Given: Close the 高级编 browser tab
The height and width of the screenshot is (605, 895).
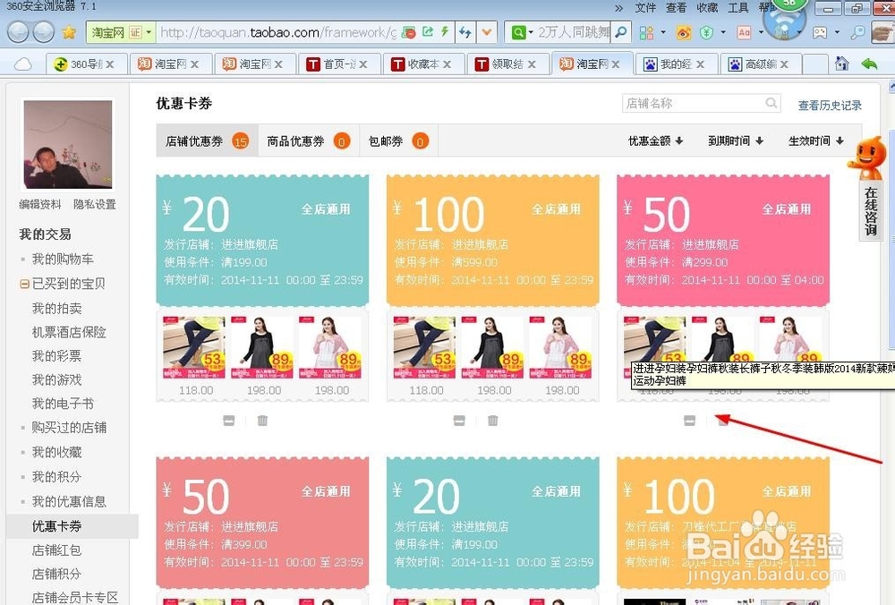Looking at the screenshot, I should pos(784,64).
